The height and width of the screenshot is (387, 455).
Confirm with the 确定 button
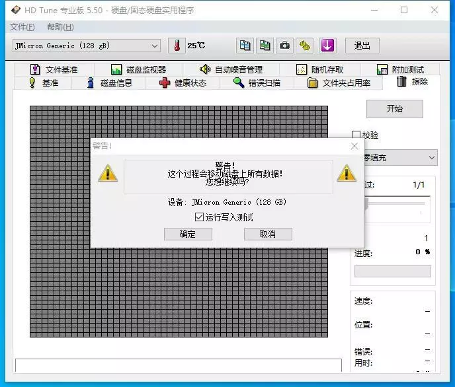coord(188,234)
